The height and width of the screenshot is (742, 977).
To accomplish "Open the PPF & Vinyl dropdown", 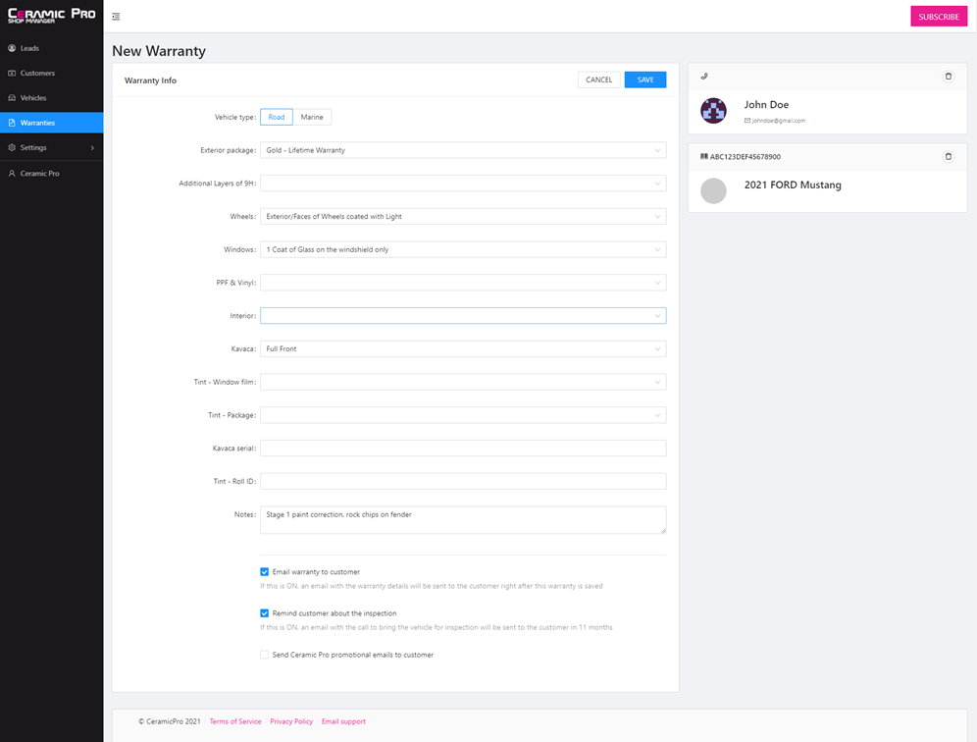I will click(x=463, y=283).
